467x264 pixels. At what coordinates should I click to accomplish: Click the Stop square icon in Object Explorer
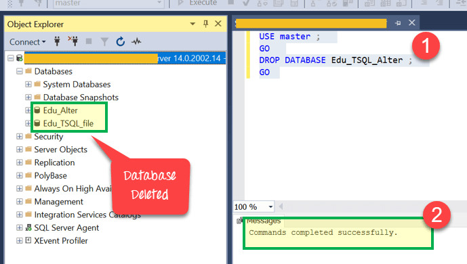pos(89,41)
